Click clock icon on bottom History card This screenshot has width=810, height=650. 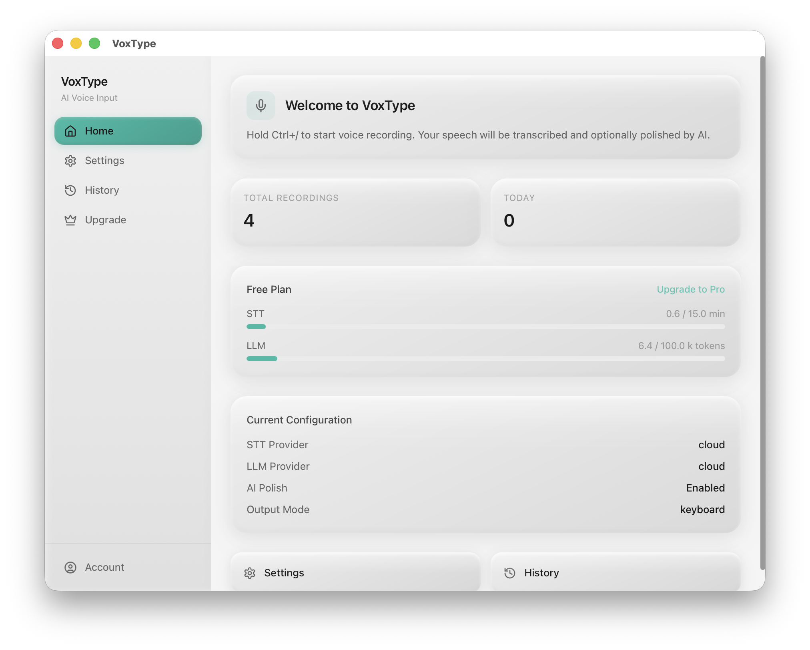(x=510, y=573)
